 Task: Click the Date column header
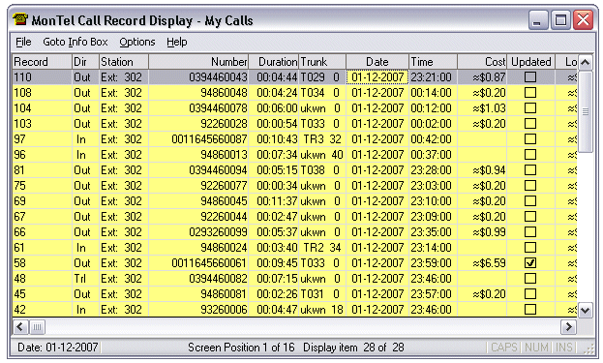point(377,62)
